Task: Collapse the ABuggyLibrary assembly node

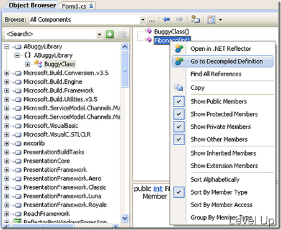Action: click(7, 46)
